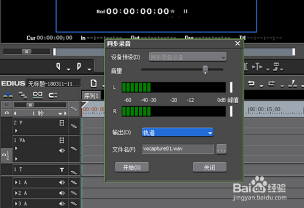
Task: Click the player shuttle slider handle
Action: (x=26, y=52)
